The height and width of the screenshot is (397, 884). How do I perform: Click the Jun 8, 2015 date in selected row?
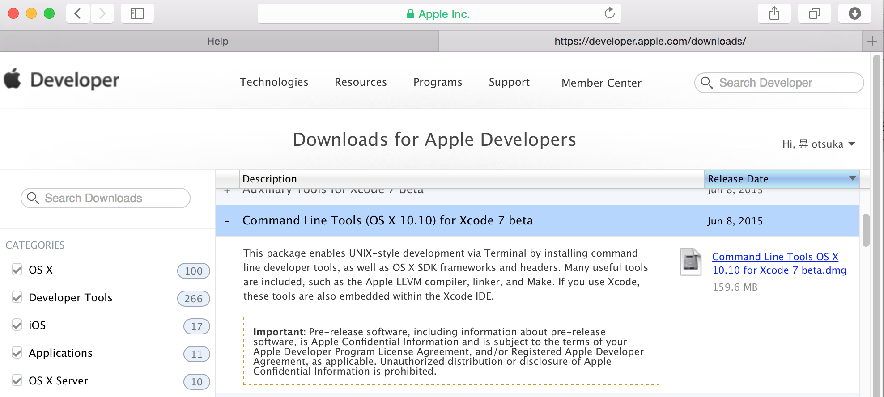click(x=735, y=221)
